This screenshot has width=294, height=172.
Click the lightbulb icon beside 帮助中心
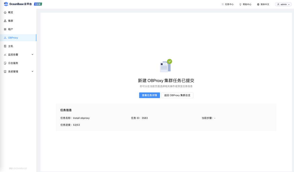pos(240,4)
